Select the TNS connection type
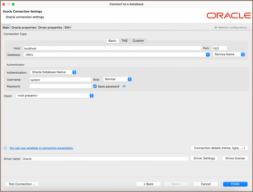The height and width of the screenshot is (192, 253). (124, 41)
